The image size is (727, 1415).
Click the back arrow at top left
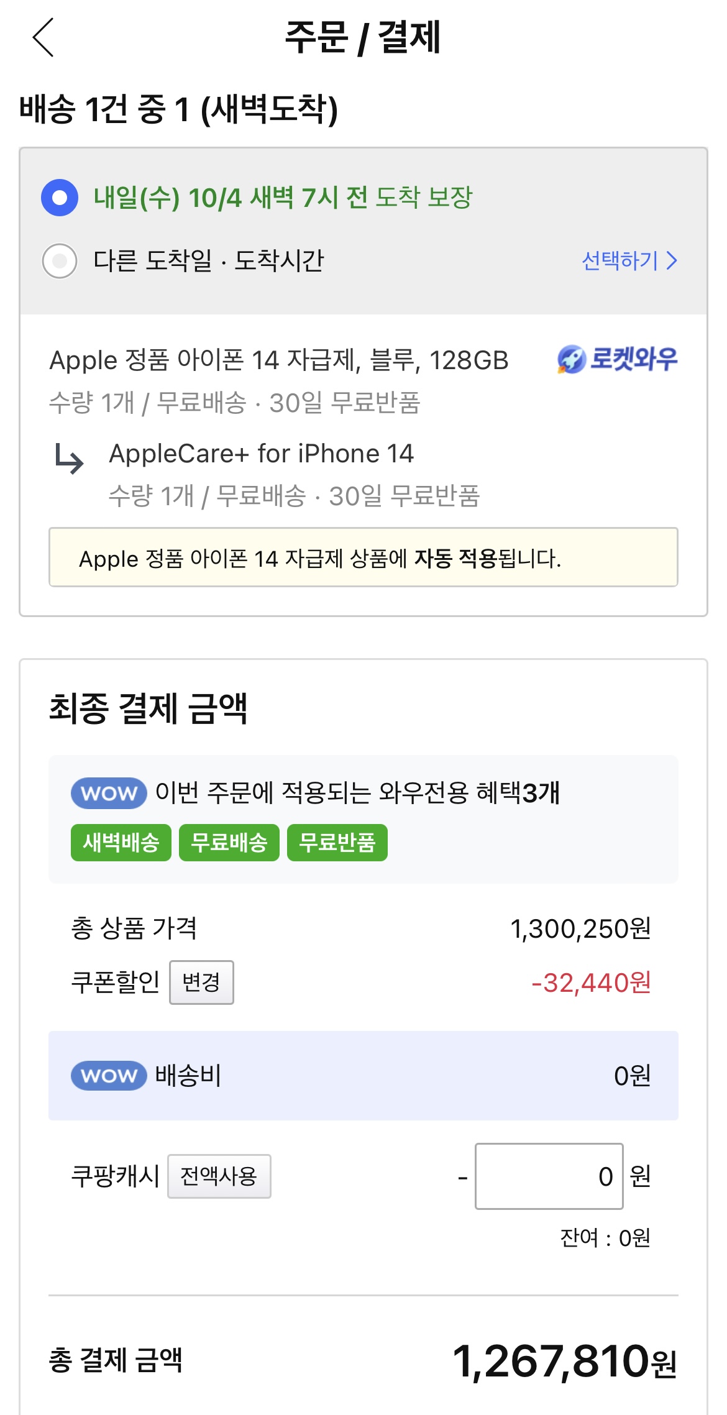point(41,39)
